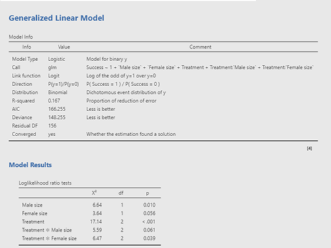This screenshot has width=331, height=248.
Task: Click the p-value 0.039
Action: (149, 239)
